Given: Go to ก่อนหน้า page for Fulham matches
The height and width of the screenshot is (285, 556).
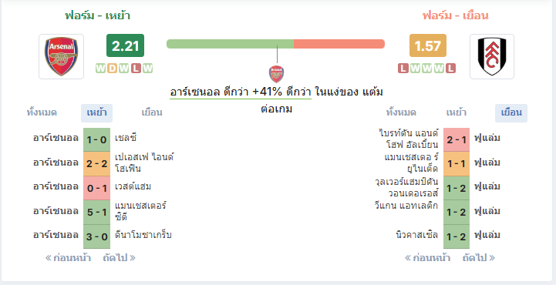Looking at the screenshot, I should (427, 258).
